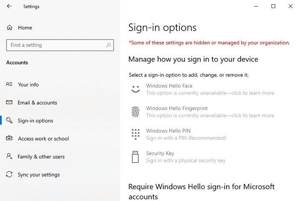Viewport: 299px width, 201px height.
Task: Click the Sync your settings icon
Action: [x=9, y=174]
